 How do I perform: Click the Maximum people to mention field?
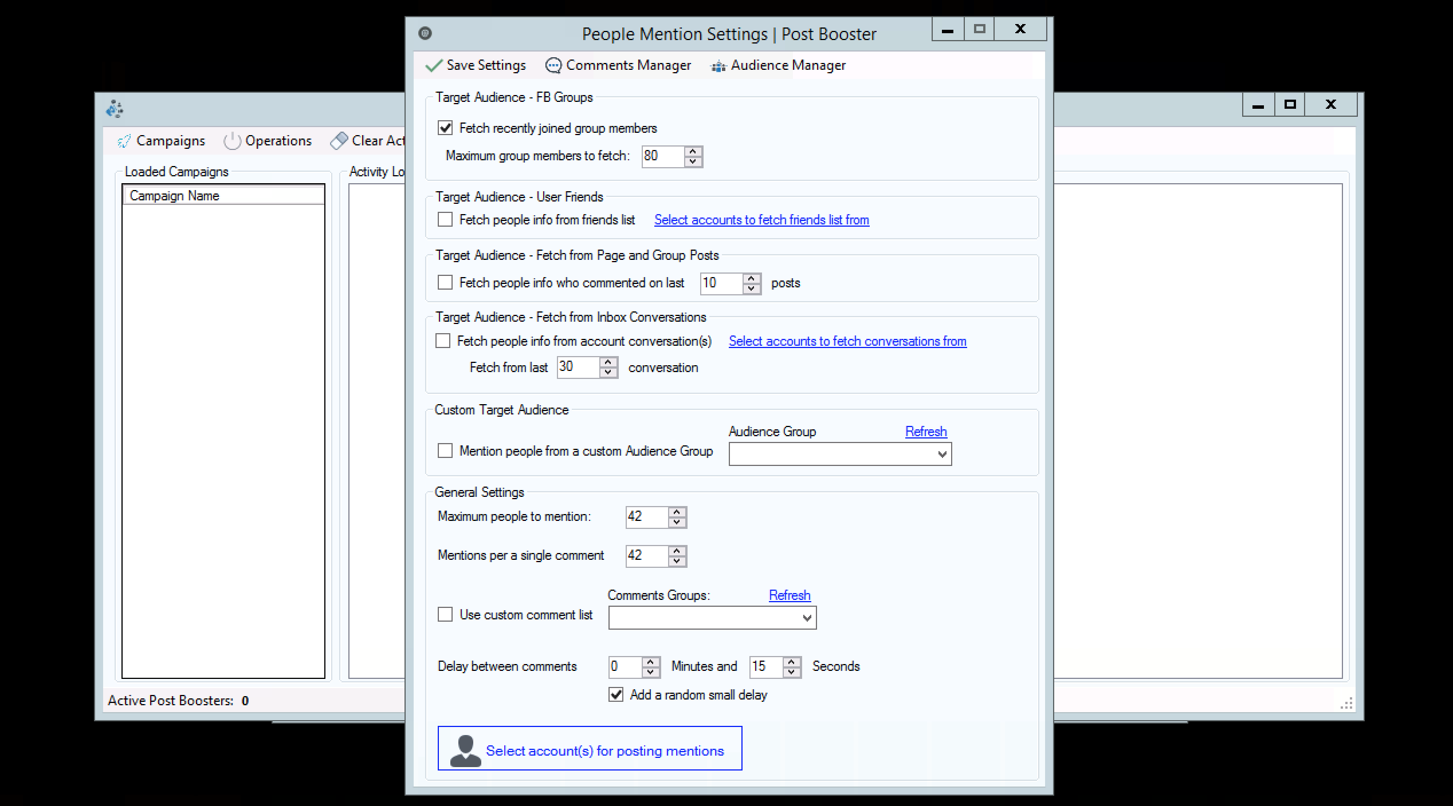(x=647, y=517)
